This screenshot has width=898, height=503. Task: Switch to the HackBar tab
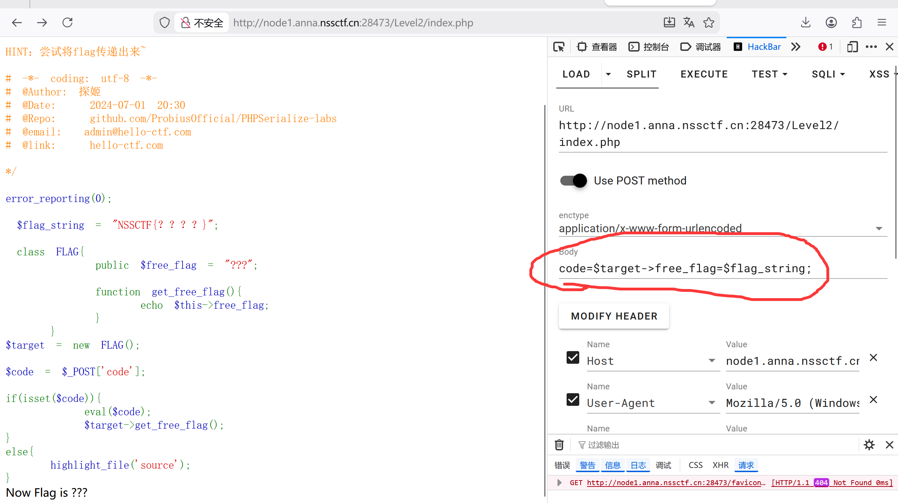(757, 47)
